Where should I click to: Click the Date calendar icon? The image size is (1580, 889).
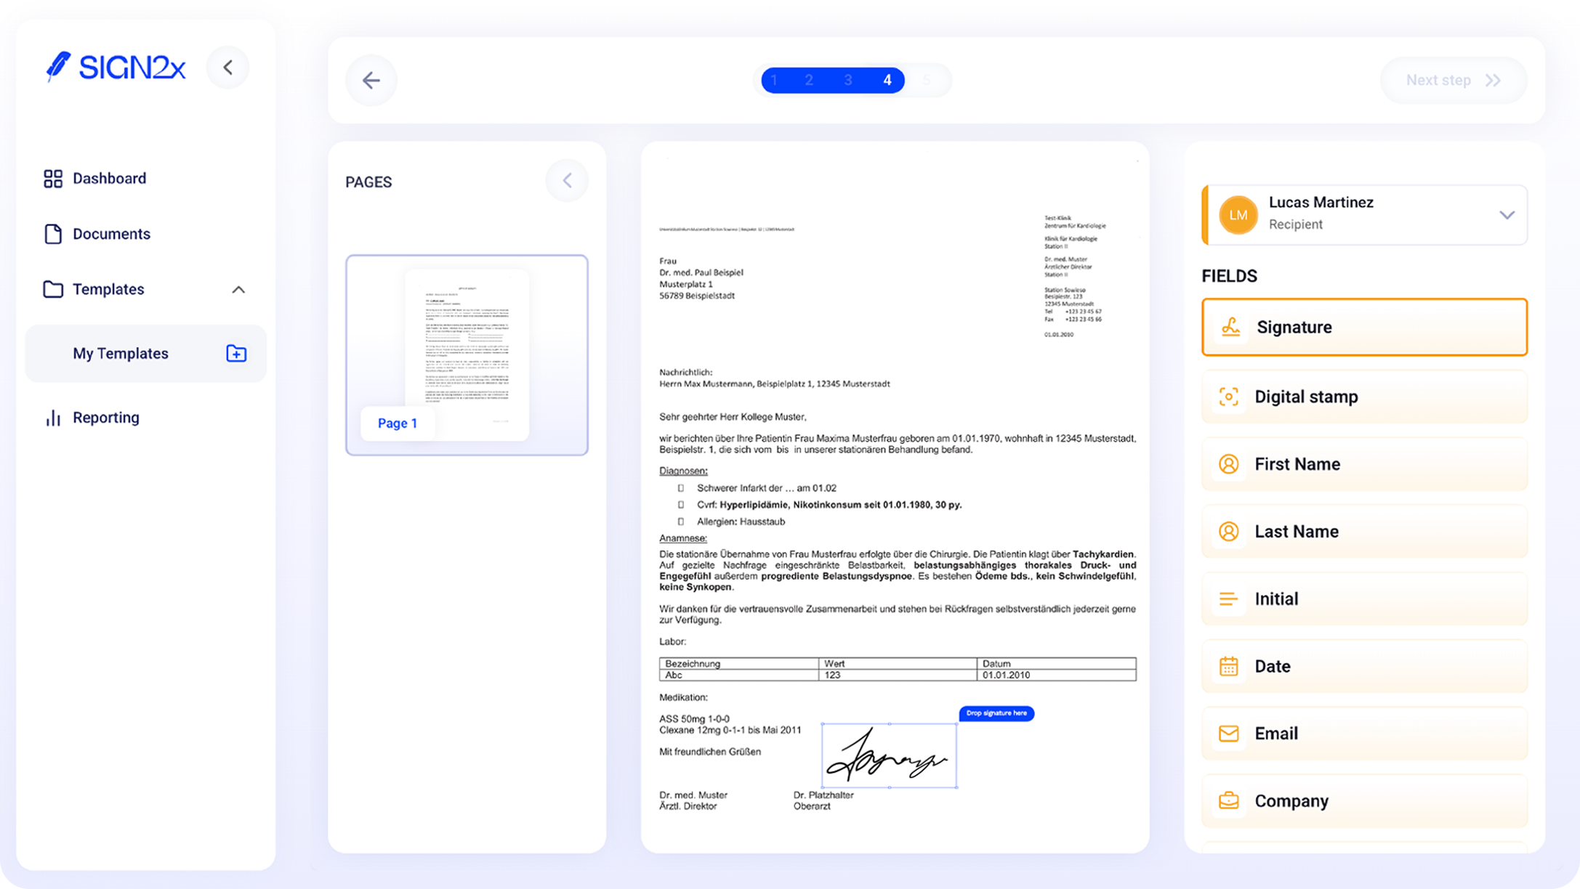click(1228, 666)
